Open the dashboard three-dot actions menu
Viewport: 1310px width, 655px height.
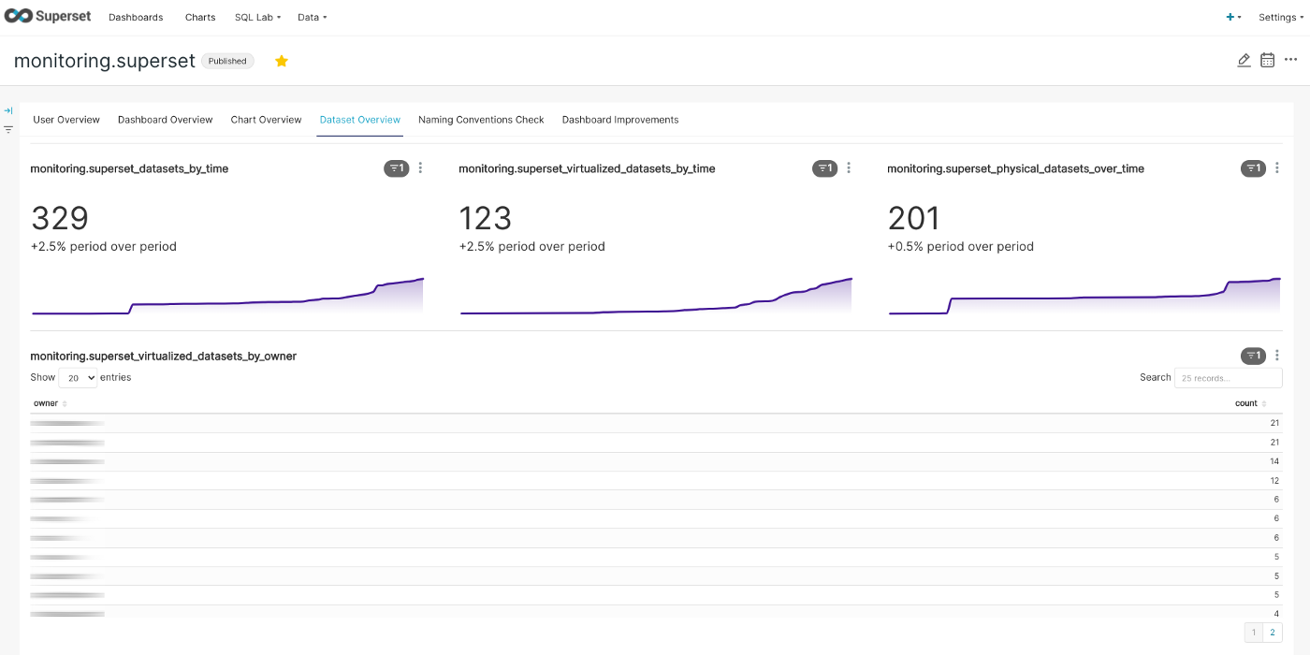click(1291, 60)
